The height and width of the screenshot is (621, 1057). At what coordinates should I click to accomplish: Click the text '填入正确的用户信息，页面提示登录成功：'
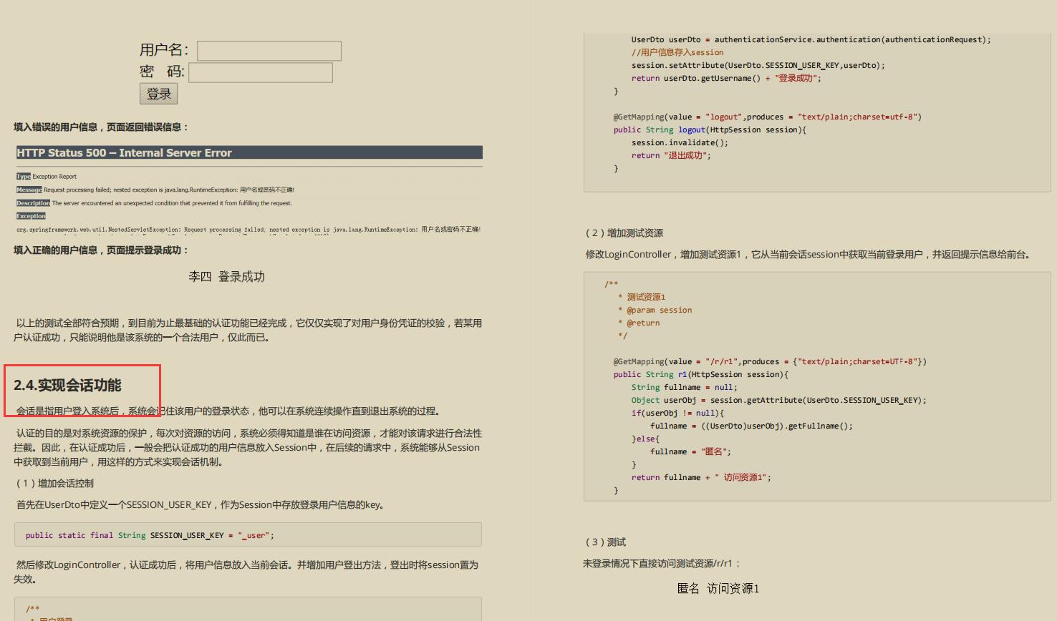pos(101,250)
